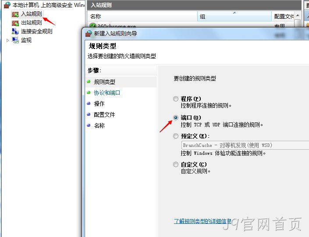This screenshot has height=237, width=309.
Task: Click the wizard title bar icon
Action: point(89,33)
